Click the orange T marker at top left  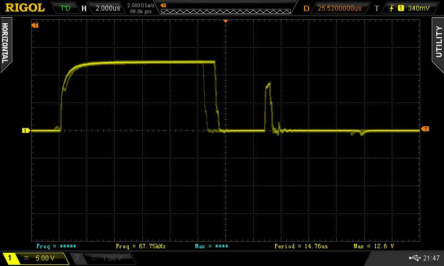[x=36, y=25]
